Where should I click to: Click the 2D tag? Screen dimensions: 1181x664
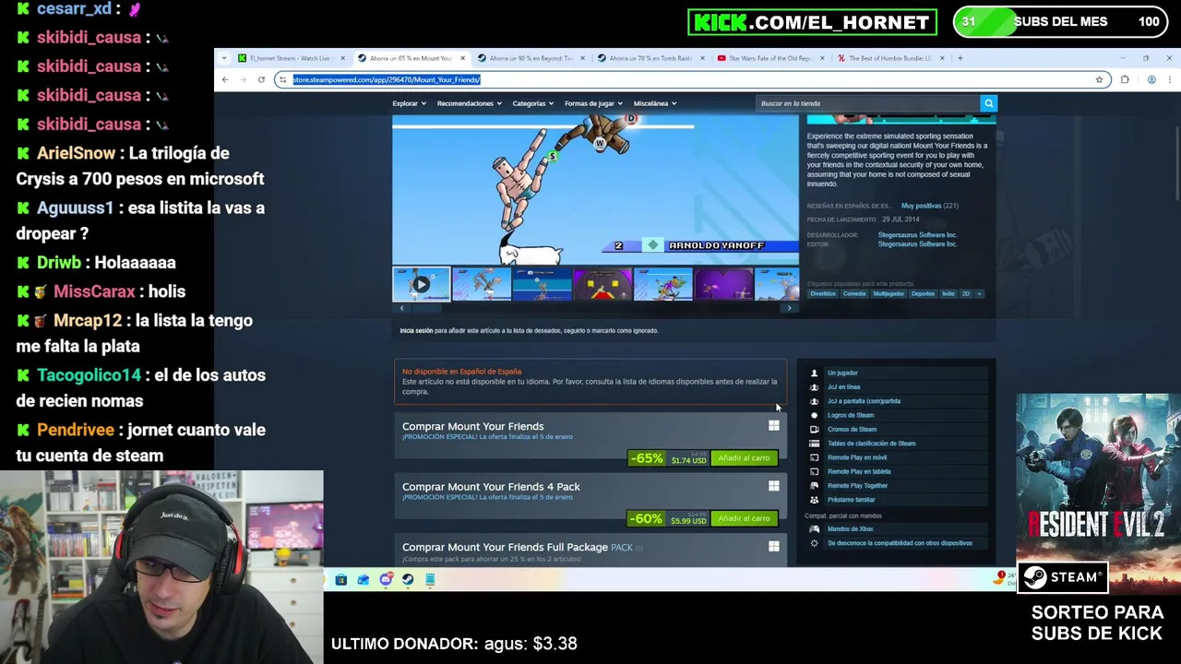tap(966, 293)
